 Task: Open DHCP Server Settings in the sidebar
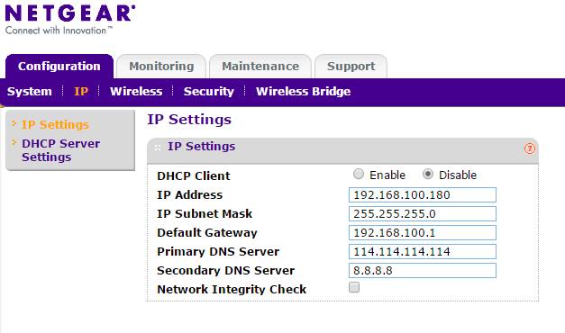click(61, 150)
